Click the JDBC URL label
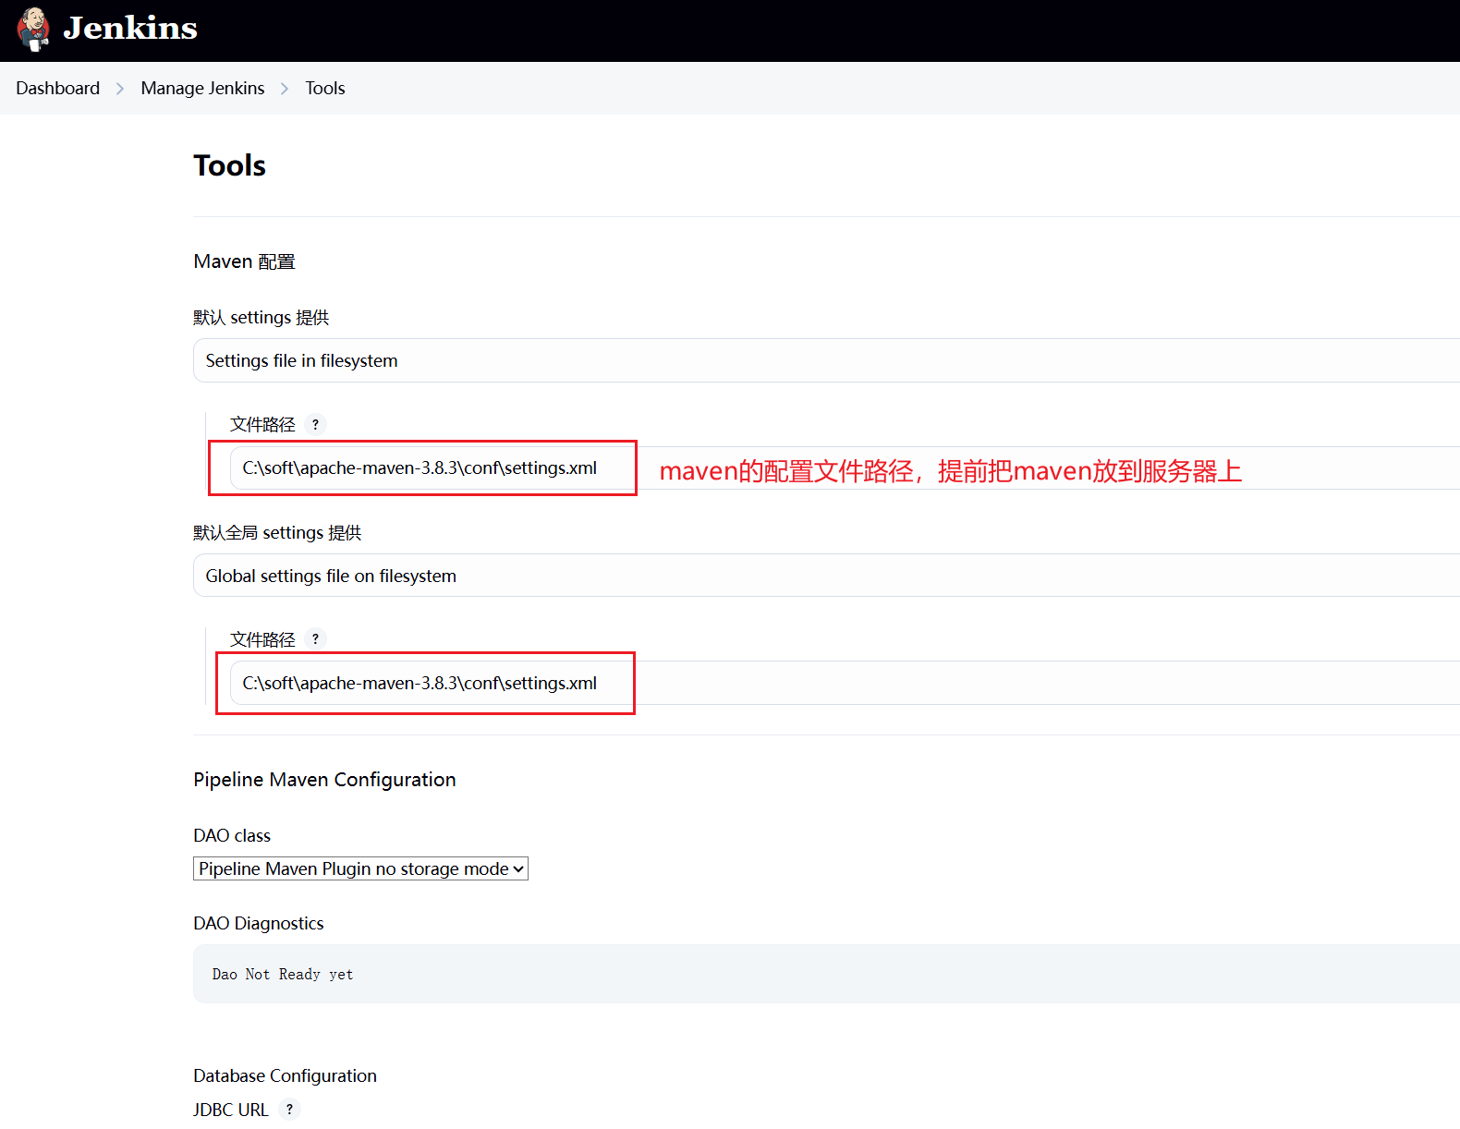The width and height of the screenshot is (1460, 1129). click(230, 1109)
